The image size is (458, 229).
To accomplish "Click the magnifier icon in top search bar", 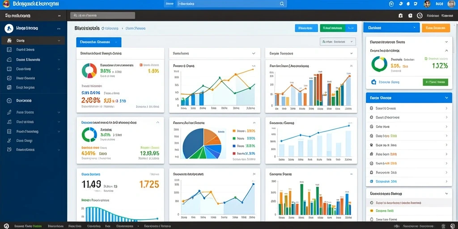I will point(282,4).
